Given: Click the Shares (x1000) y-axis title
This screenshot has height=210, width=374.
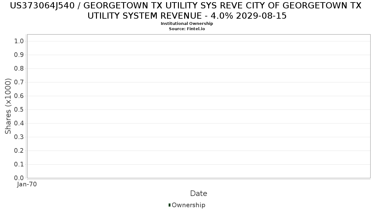Looking at the screenshot, I should (x=8, y=106).
